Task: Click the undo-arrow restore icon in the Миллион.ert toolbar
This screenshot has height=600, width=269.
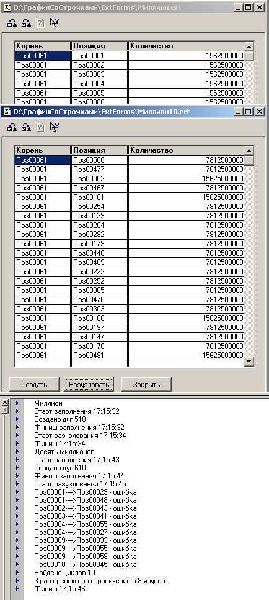Action: point(12,24)
